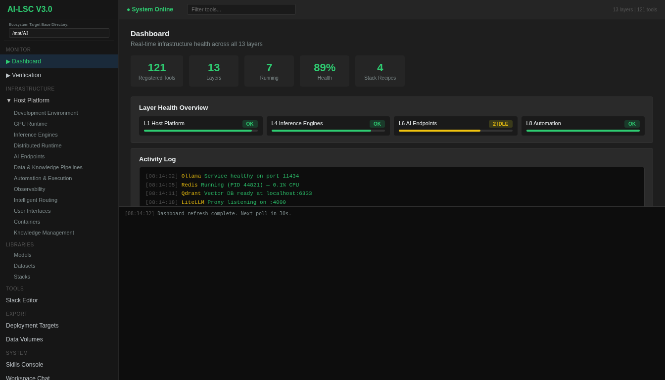Click the AI-LSC V3.0 logo title
This screenshot has width=665, height=380.
click(30, 9)
